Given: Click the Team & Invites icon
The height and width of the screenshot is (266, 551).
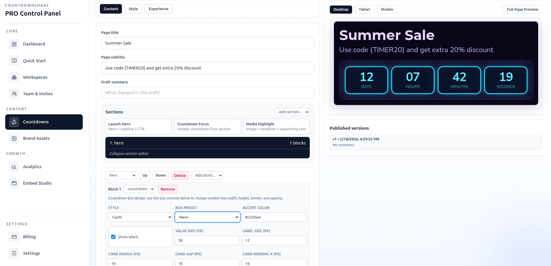Looking at the screenshot, I should (x=14, y=93).
